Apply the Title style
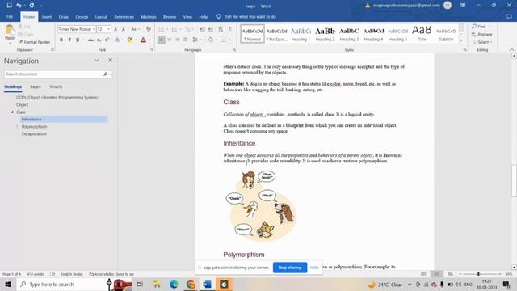 coord(422,34)
